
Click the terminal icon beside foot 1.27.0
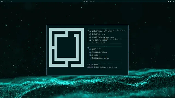pos(90,54)
